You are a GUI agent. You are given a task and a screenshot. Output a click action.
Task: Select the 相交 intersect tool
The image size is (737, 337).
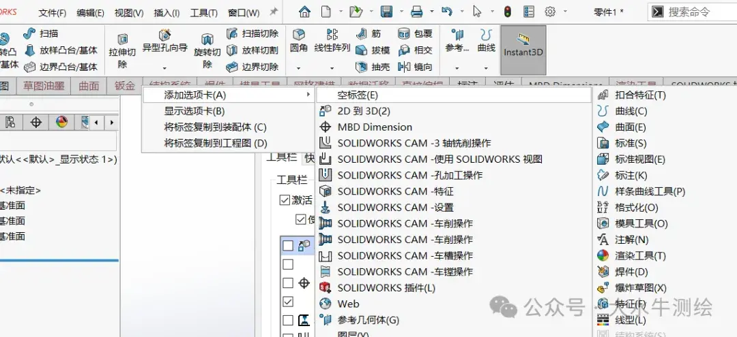tap(415, 50)
